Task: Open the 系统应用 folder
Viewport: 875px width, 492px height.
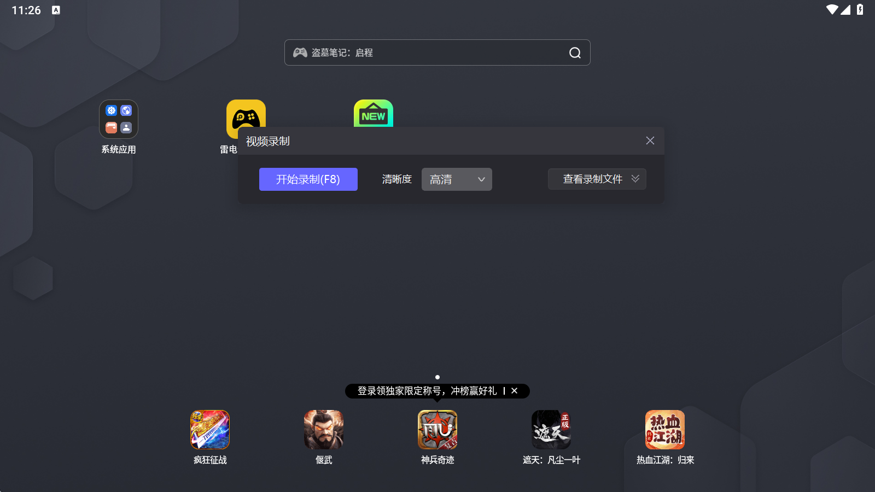Action: [118, 119]
